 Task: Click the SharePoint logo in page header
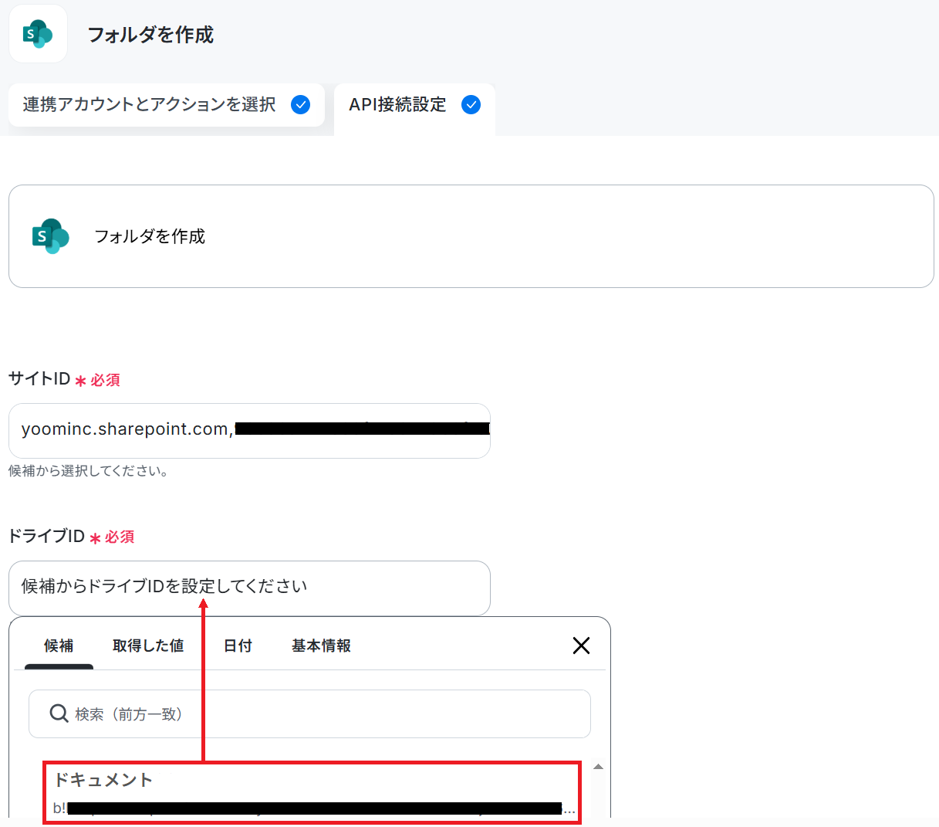(38, 34)
